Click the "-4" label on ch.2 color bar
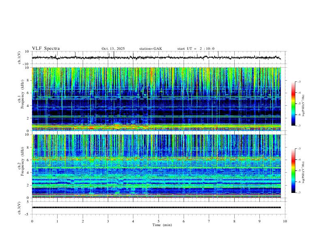Image resolution: width=321 pixels, height=248 pixels. click(x=299, y=160)
